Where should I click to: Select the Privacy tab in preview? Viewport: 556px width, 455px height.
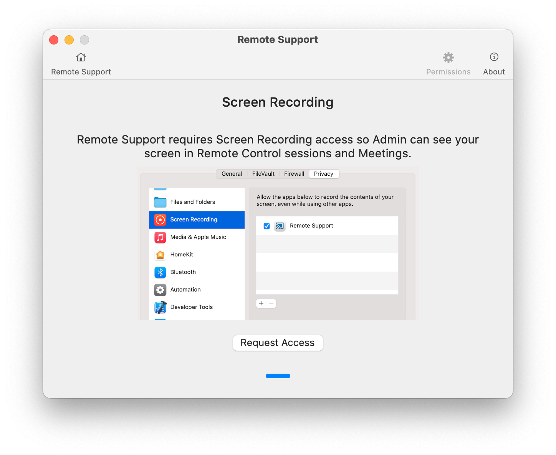tap(324, 174)
